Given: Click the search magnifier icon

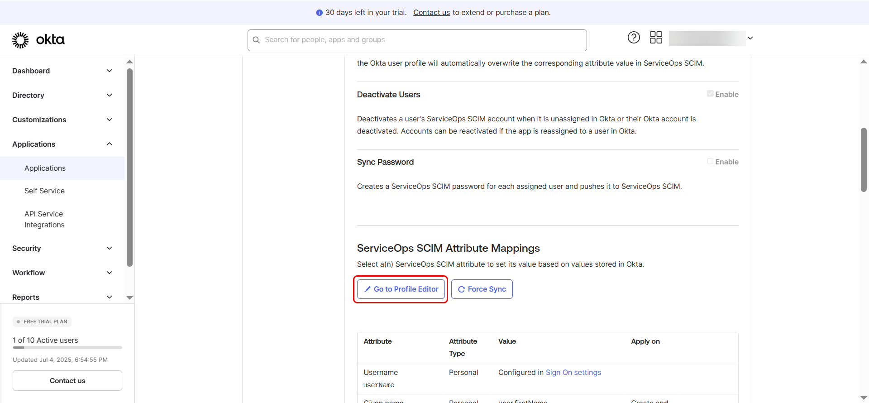Looking at the screenshot, I should (x=256, y=40).
